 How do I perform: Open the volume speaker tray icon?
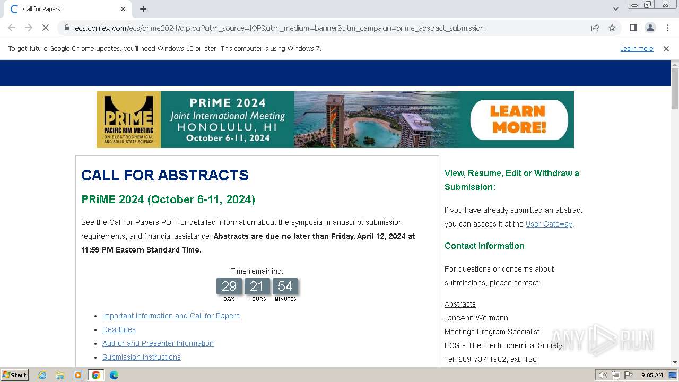(x=603, y=375)
